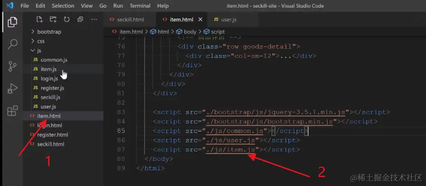The height and width of the screenshot is (186, 426).
Task: Click the VS Code logo icon
Action: tap(10, 5)
